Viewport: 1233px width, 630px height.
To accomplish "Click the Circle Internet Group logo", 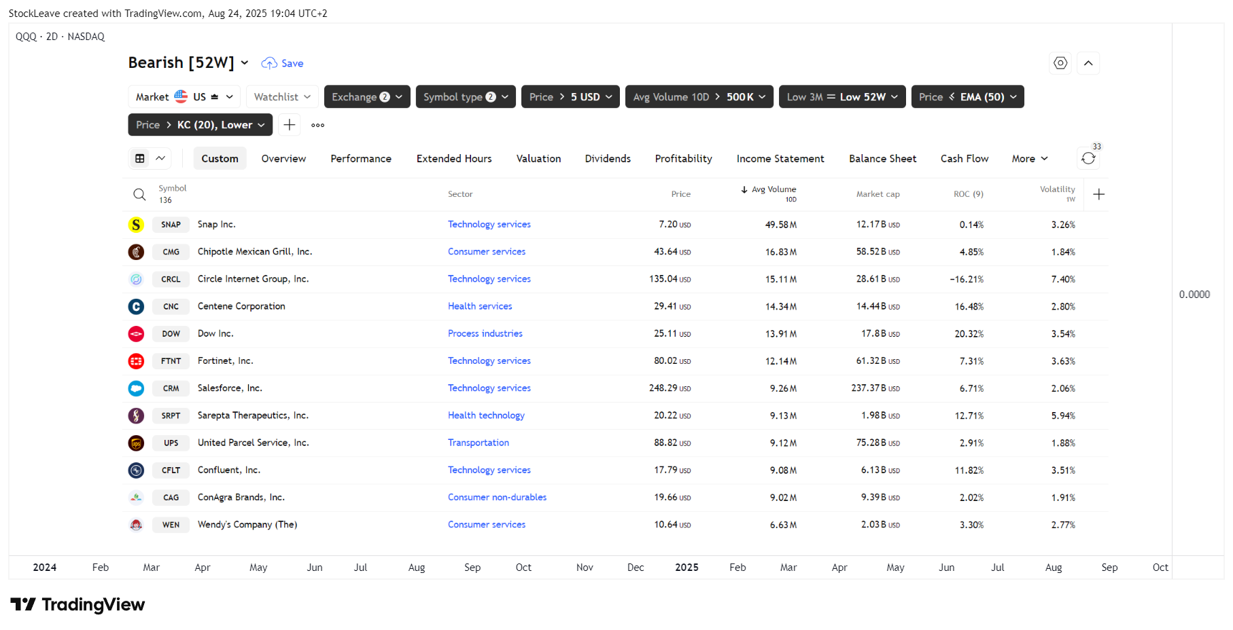I will point(136,279).
